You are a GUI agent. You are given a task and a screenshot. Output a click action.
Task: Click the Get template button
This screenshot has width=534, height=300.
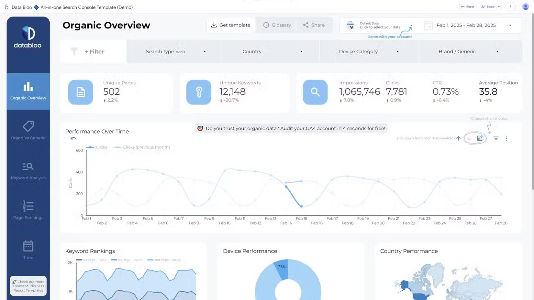(x=231, y=25)
